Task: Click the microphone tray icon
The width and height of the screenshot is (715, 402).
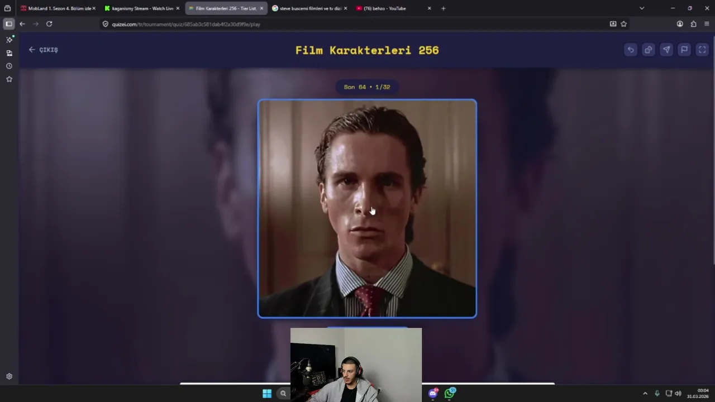Action: (x=657, y=394)
